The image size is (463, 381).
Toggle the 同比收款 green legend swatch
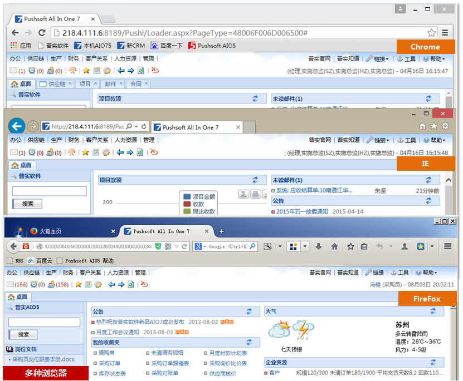click(187, 211)
